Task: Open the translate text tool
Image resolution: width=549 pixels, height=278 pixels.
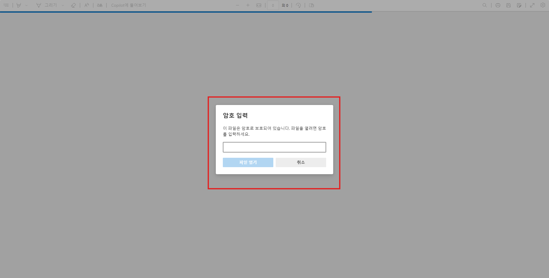Action: [x=99, y=5]
